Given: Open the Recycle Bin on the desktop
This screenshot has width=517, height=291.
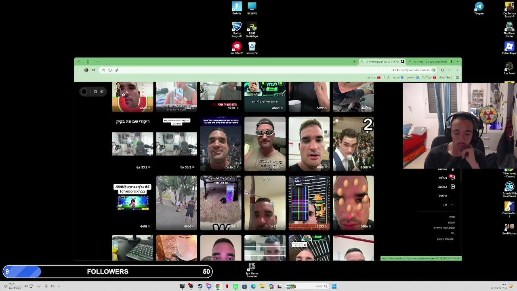Looking at the screenshot, I should (x=252, y=48).
